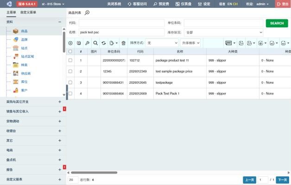Screen dimensions: 291x185
Task: Open the 815 Store selector dropdown
Action: (53, 4)
